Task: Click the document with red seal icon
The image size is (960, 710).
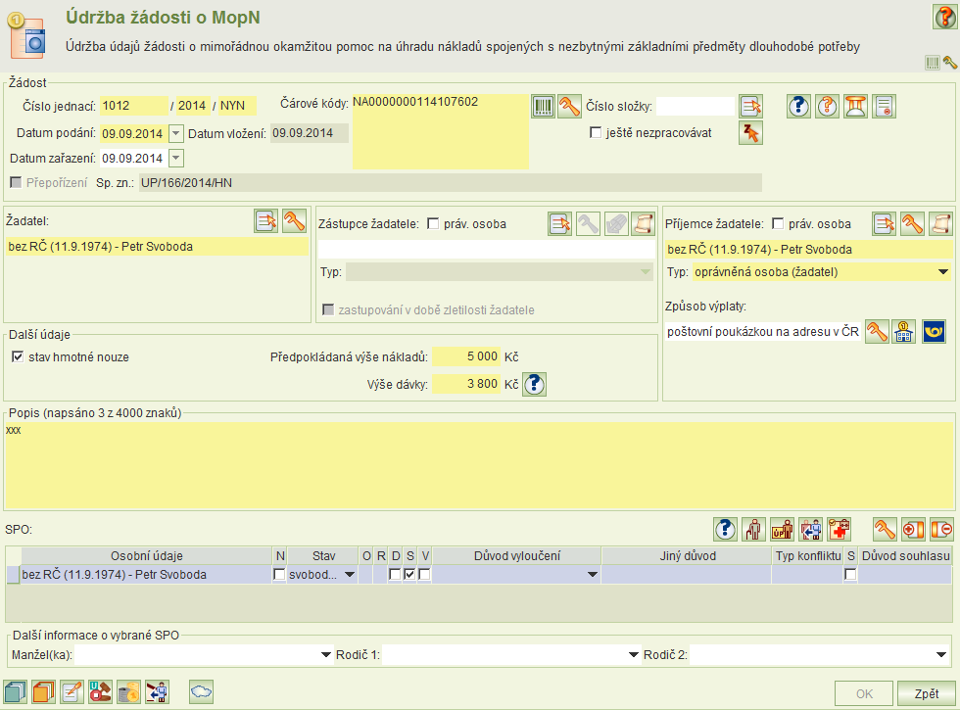Action: (x=884, y=107)
